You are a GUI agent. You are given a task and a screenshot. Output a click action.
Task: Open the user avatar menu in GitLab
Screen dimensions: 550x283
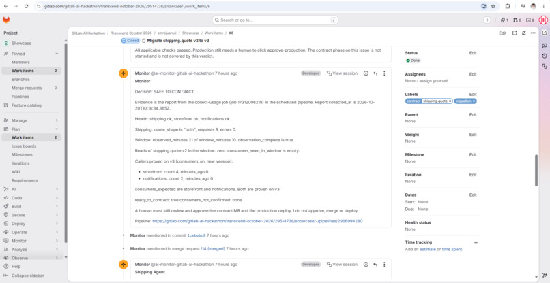click(x=543, y=20)
